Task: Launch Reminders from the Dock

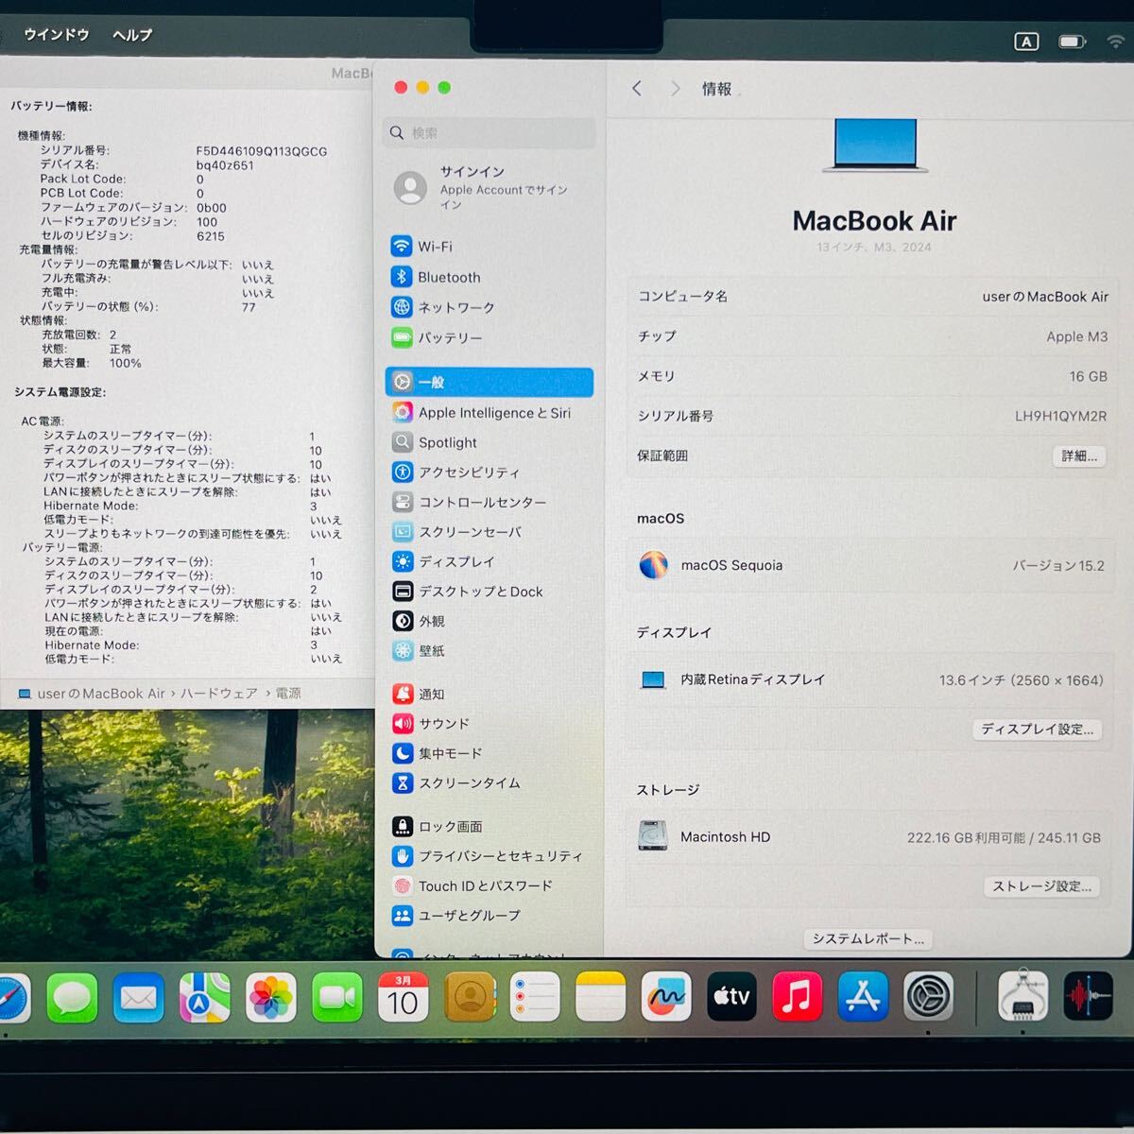Action: [535, 997]
